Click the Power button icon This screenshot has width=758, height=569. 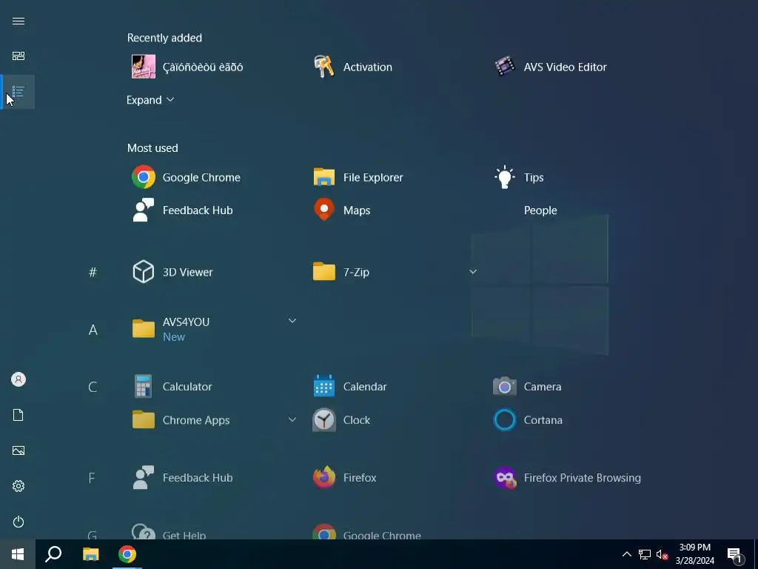[x=19, y=522]
